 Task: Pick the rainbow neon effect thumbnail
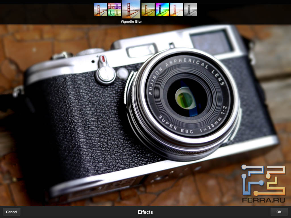pos(162,9)
